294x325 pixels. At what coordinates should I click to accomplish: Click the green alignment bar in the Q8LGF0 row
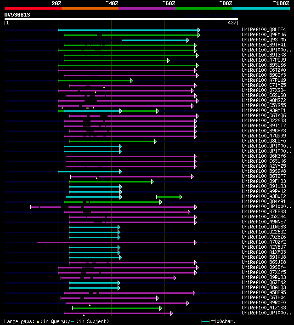coord(113,142)
